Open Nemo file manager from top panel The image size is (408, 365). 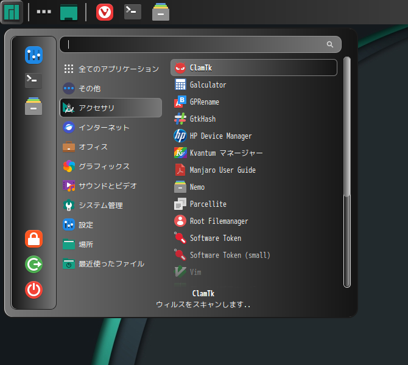click(161, 12)
